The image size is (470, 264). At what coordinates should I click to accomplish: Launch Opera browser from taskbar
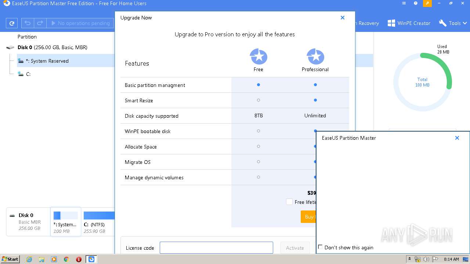pos(79,259)
